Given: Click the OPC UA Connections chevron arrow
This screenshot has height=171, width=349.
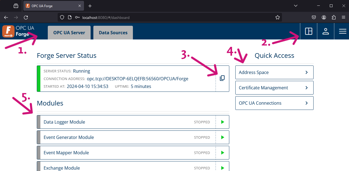Looking at the screenshot, I should tap(307, 103).
